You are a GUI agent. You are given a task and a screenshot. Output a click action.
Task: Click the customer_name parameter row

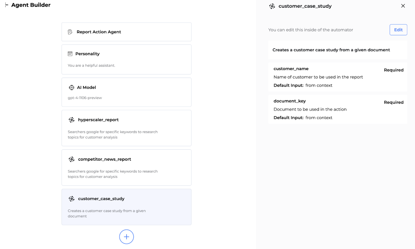338,77
